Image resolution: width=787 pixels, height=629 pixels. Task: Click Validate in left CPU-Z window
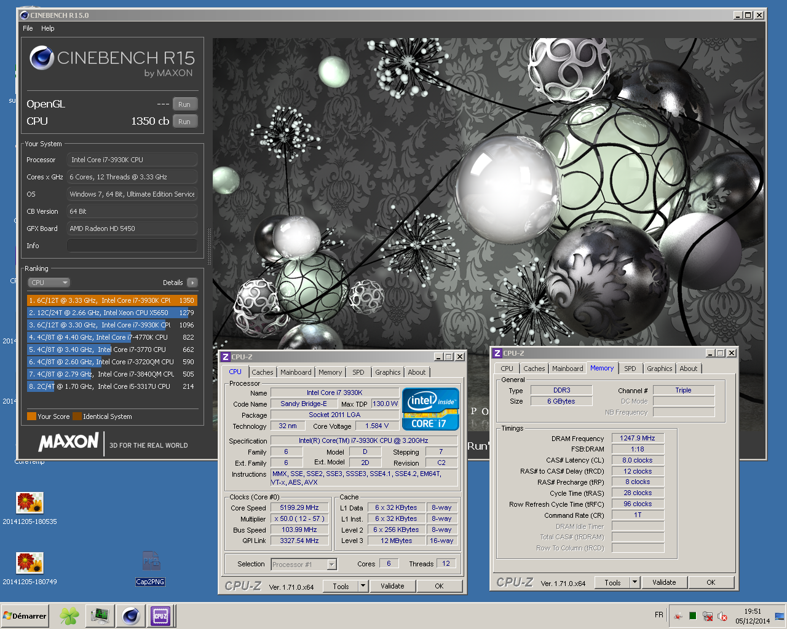392,586
